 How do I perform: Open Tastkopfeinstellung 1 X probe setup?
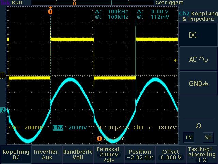pos(202,155)
